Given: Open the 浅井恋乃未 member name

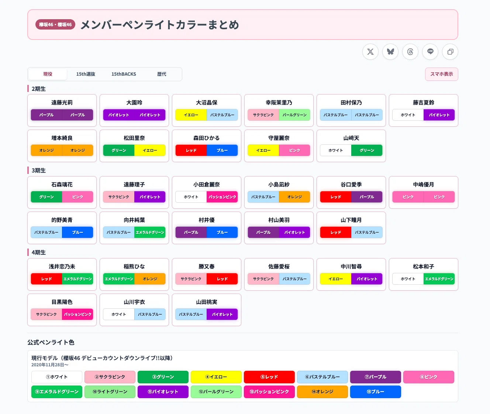Looking at the screenshot, I should coord(62,267).
